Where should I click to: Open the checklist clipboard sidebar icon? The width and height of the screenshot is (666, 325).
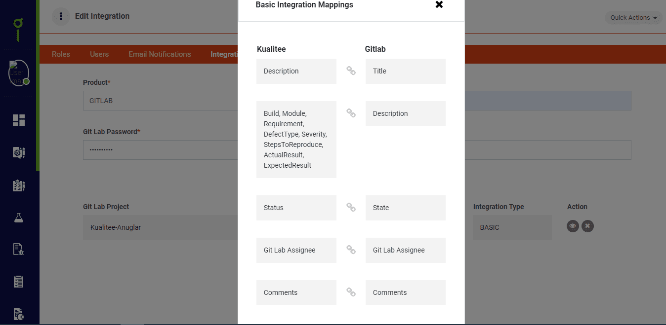tap(19, 282)
